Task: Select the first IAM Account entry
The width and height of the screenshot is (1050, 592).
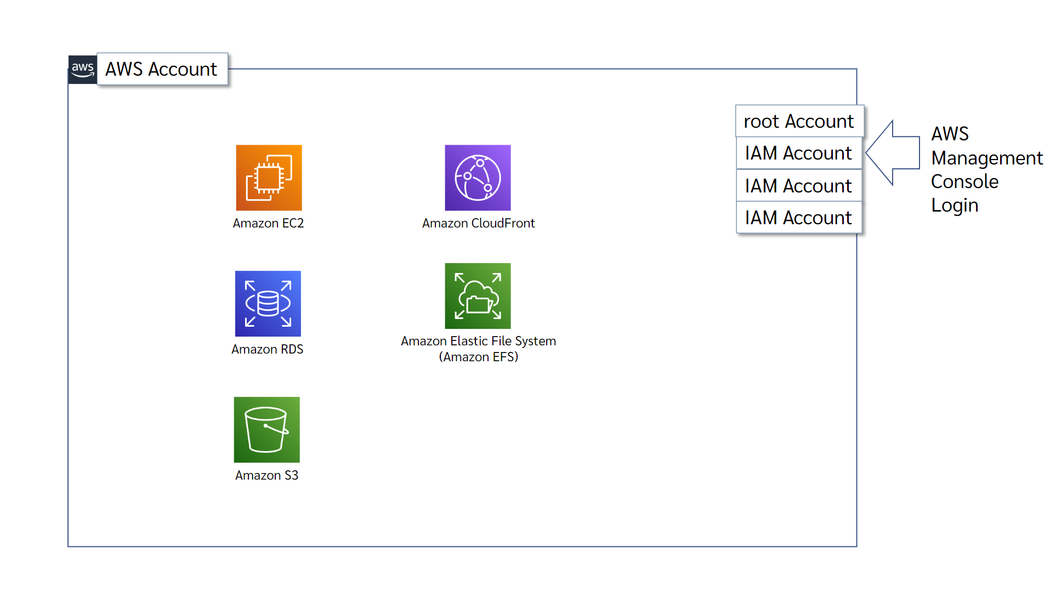Action: tap(798, 153)
